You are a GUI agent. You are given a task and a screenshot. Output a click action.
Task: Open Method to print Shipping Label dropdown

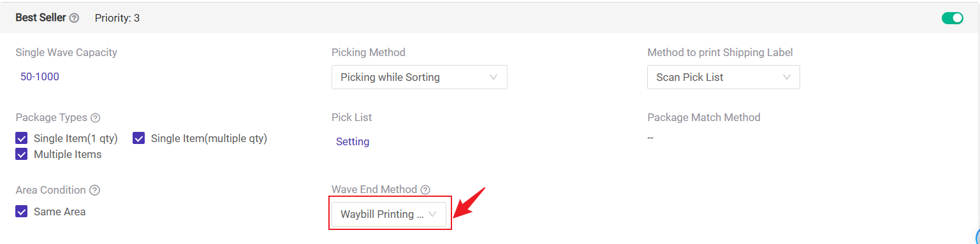[724, 77]
